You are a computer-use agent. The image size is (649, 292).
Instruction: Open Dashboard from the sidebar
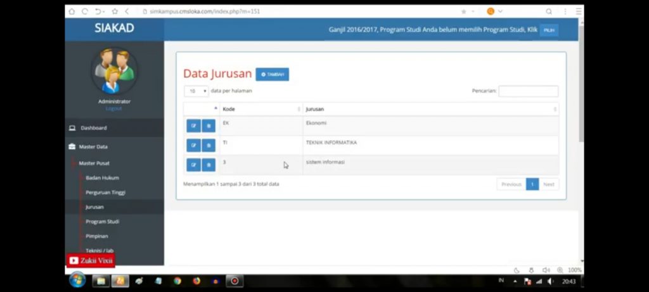93,128
